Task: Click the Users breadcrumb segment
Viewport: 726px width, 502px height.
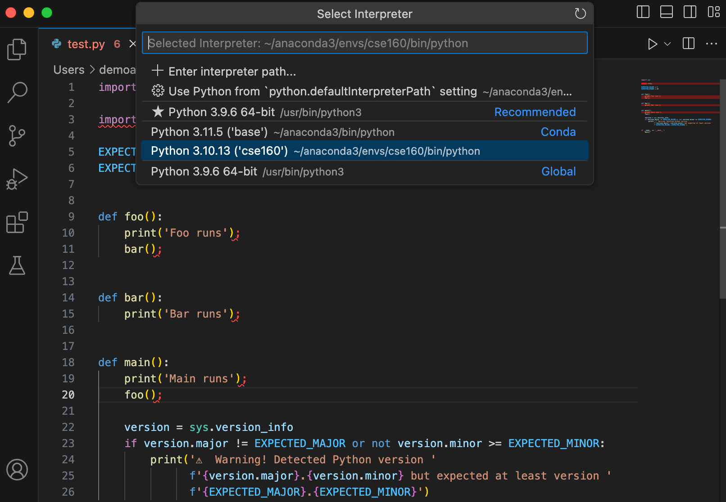Action: (69, 70)
